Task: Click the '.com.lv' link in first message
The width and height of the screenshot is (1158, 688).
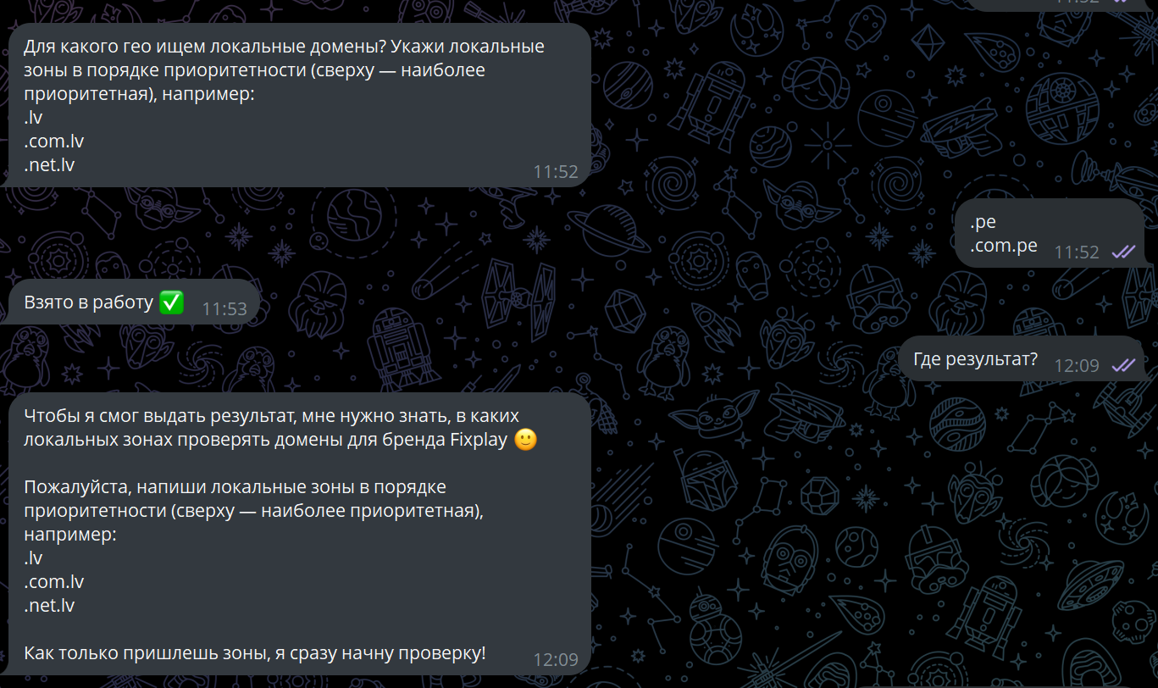Action: 54,141
